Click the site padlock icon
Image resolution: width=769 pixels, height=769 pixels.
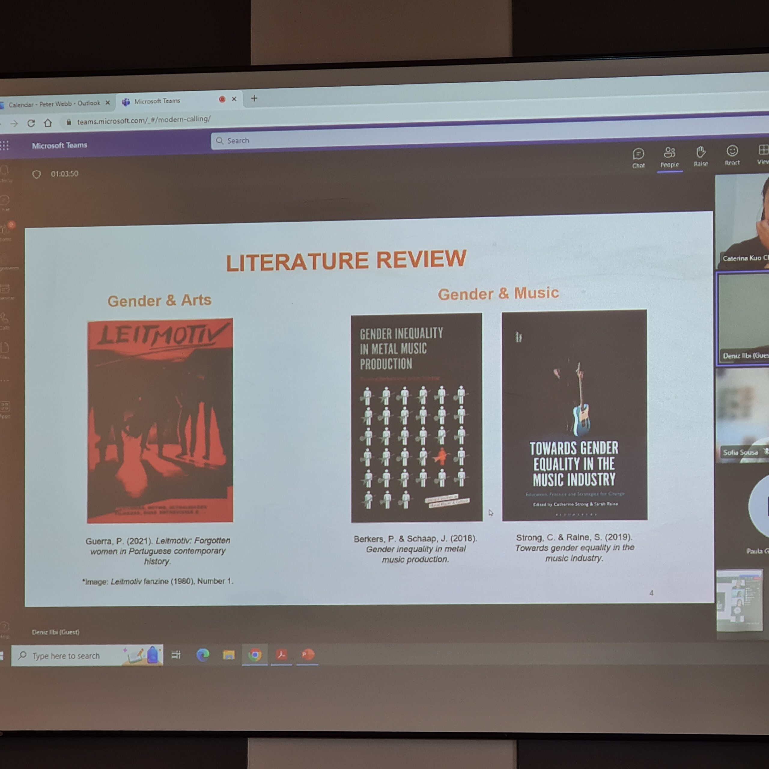(68, 122)
